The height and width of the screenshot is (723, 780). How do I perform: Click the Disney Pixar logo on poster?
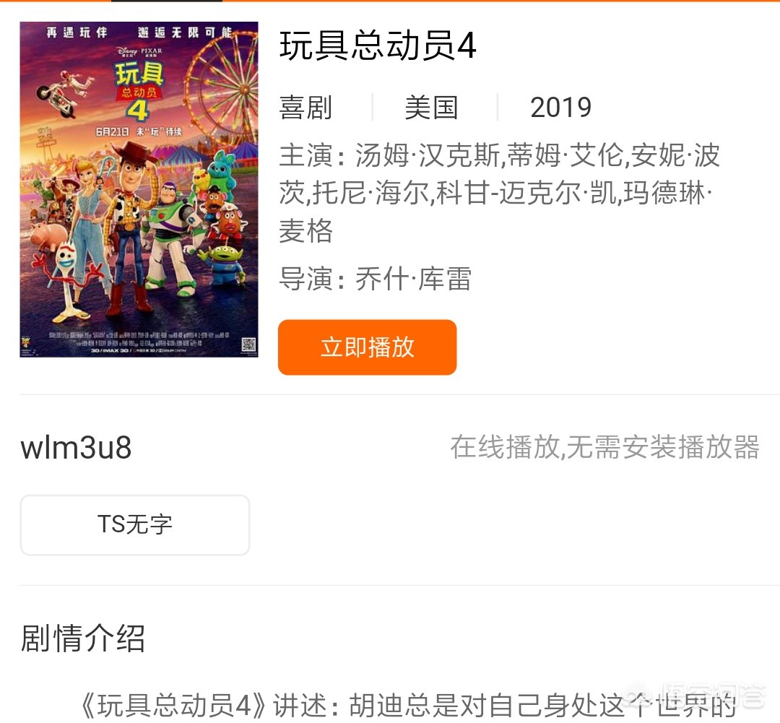pos(139,52)
